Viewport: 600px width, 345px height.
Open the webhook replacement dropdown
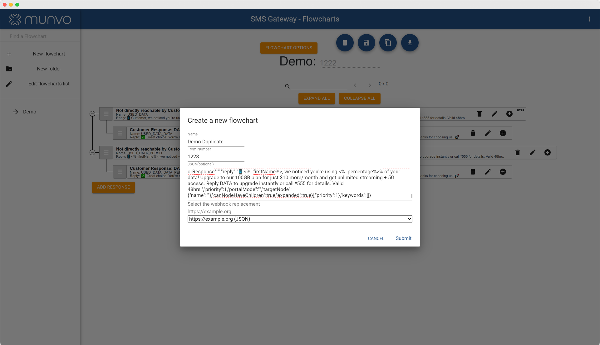[x=300, y=219]
